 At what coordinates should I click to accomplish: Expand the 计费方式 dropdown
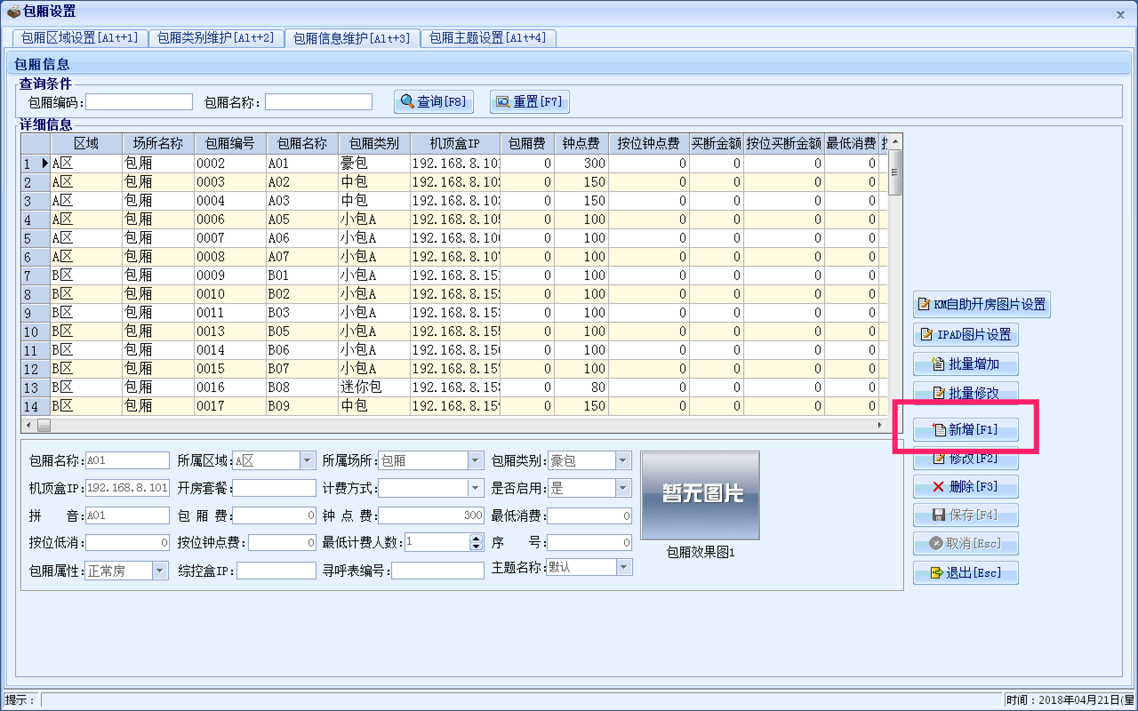point(475,488)
